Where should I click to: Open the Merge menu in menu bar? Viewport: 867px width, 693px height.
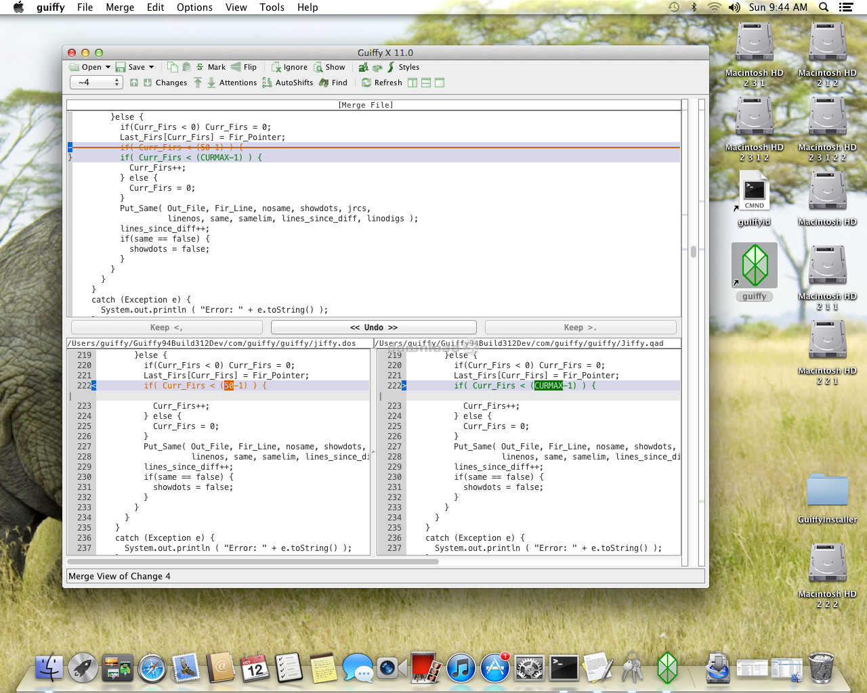(120, 7)
